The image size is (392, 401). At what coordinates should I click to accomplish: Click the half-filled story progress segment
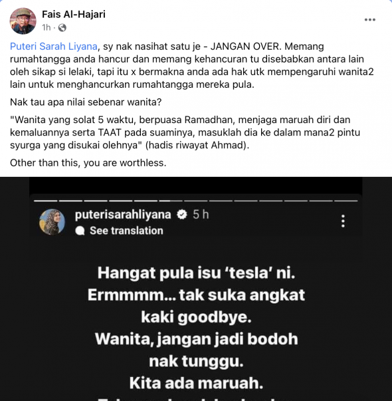click(171, 201)
